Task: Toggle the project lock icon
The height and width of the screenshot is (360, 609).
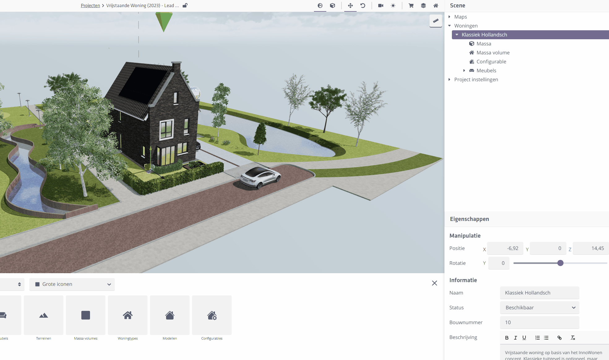Action: [185, 5]
